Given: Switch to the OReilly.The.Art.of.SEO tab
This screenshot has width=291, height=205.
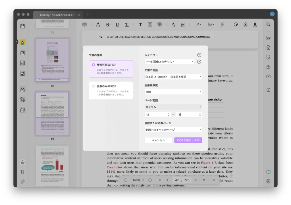Looking at the screenshot, I should click(x=57, y=15).
